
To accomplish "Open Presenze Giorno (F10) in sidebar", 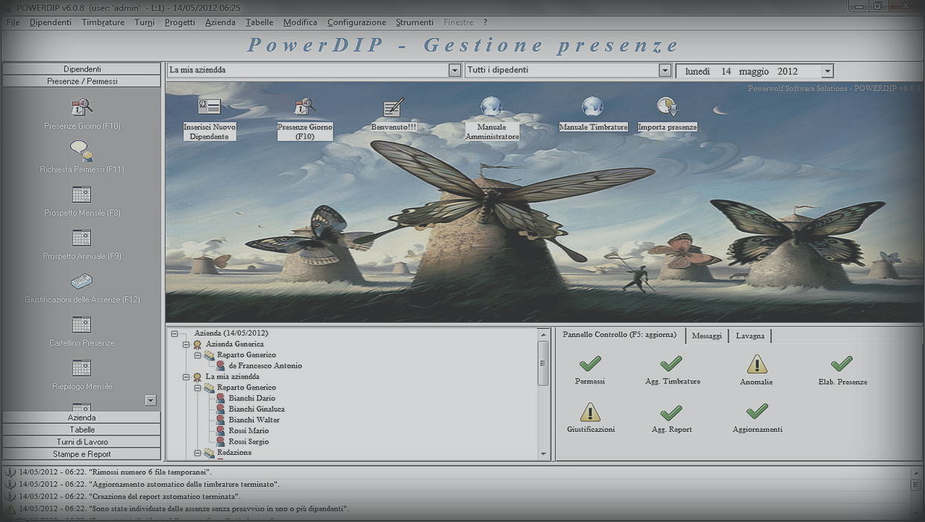I will [82, 107].
